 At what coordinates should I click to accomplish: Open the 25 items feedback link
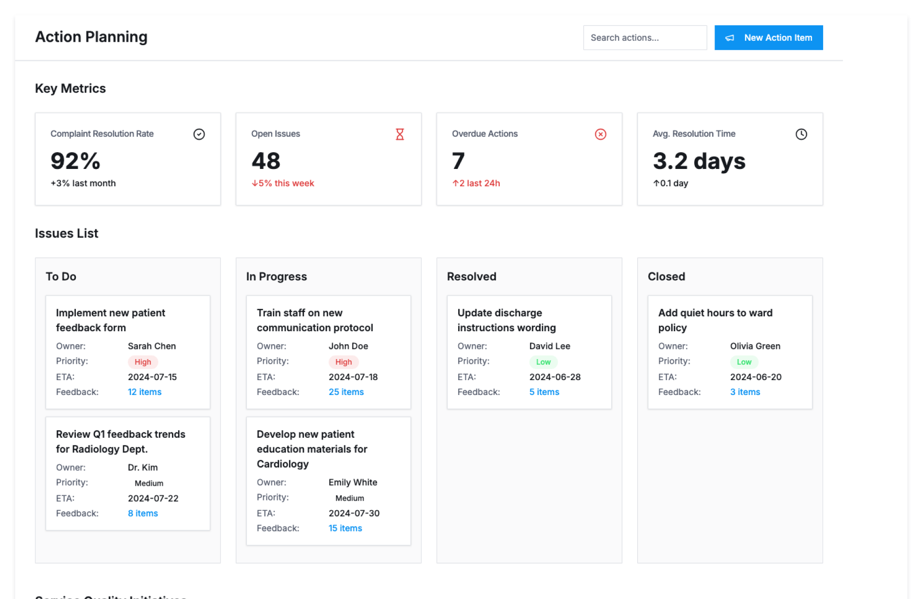346,392
